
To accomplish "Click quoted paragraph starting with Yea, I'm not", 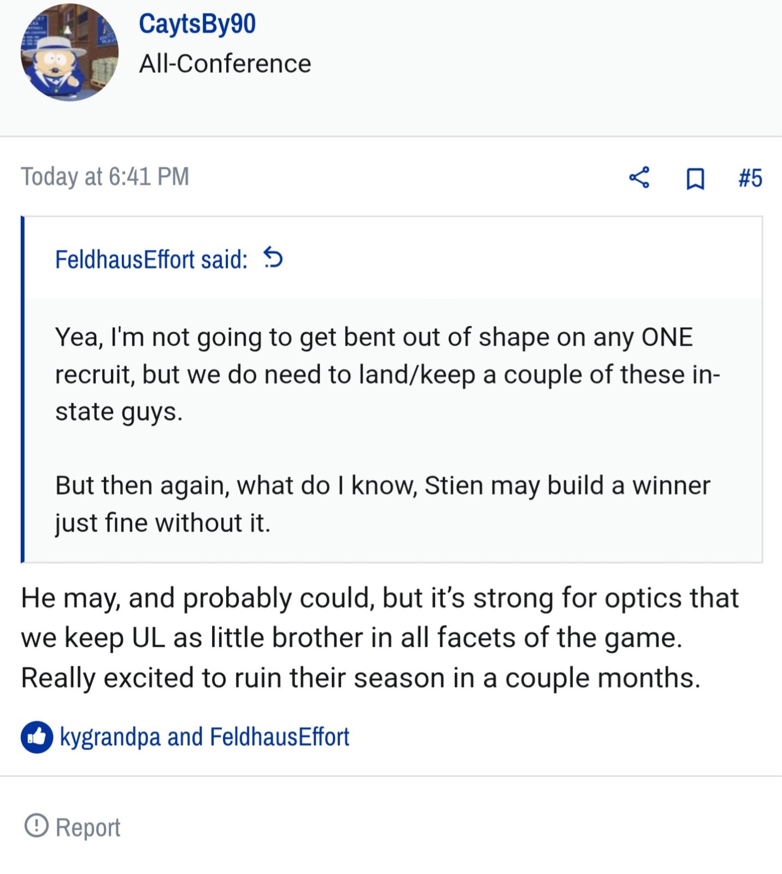I will [387, 374].
